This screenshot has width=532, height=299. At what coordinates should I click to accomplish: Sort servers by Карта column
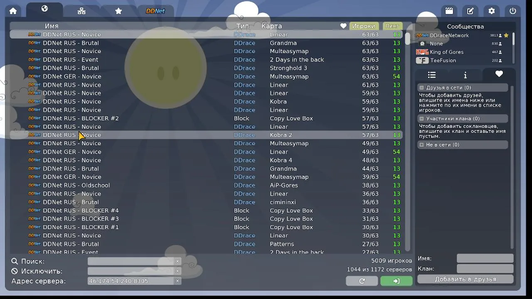click(x=272, y=26)
